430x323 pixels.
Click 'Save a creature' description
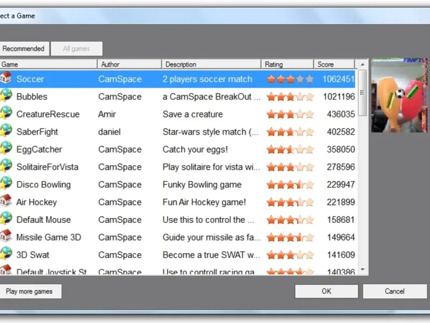coord(193,114)
